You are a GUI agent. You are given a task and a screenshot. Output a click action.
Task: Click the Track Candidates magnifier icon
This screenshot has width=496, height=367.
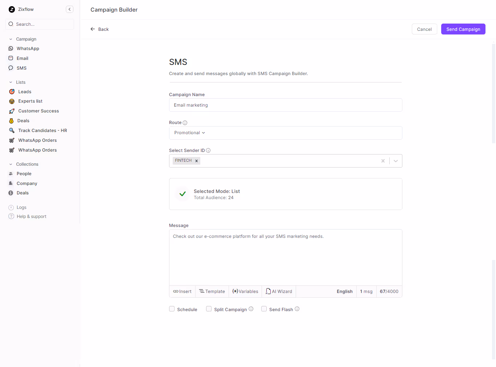pos(12,131)
